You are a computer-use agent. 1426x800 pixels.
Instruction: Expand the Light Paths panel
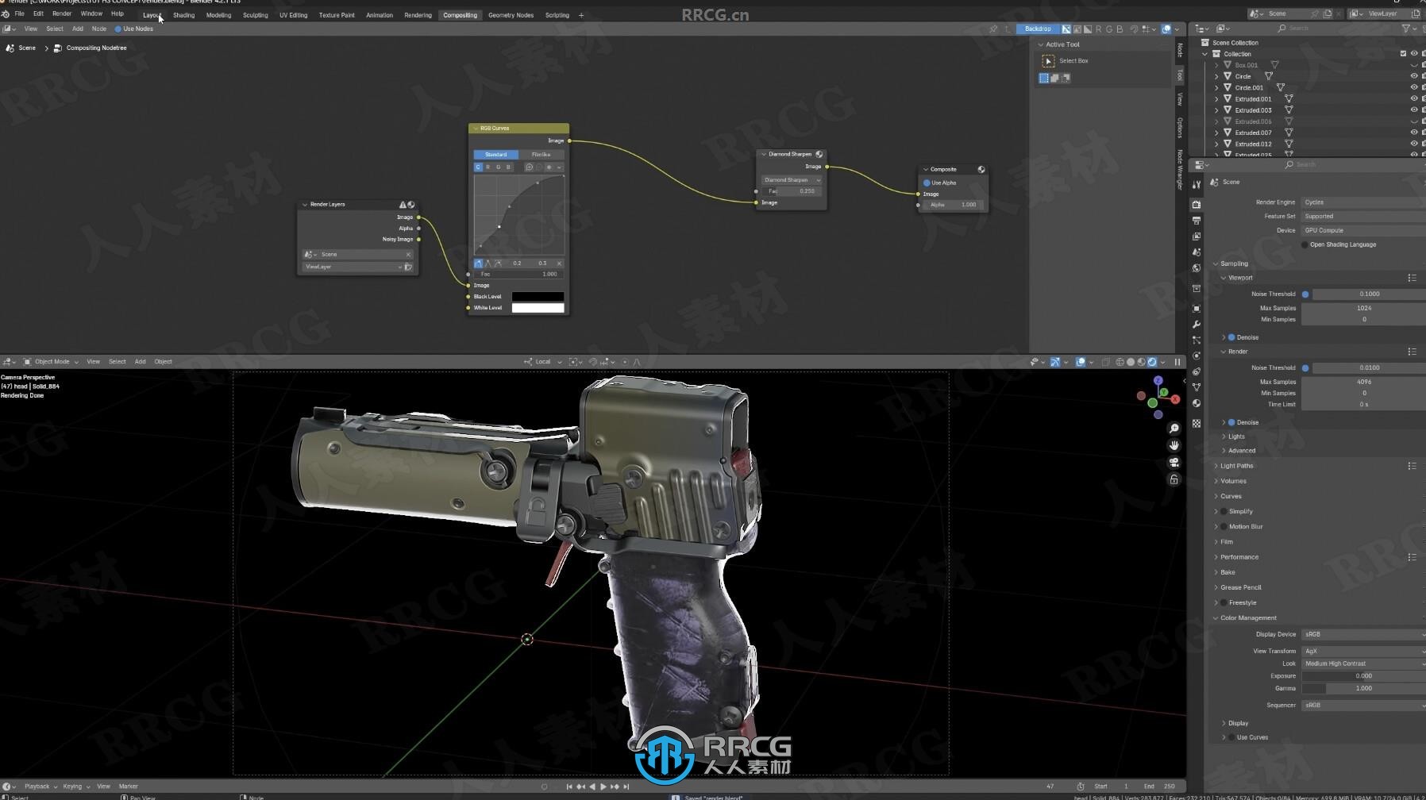[1236, 466]
